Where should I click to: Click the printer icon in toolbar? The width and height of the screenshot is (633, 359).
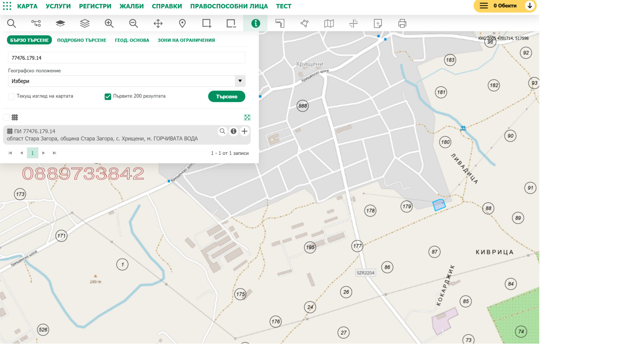(402, 23)
